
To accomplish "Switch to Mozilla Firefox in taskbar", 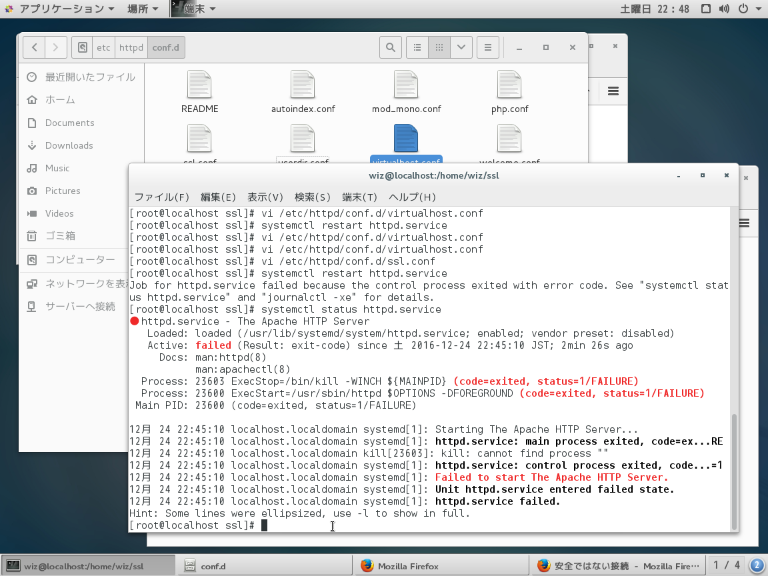I will (441, 566).
